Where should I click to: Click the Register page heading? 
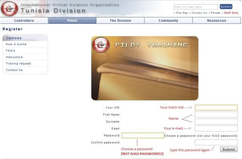(x=12, y=29)
